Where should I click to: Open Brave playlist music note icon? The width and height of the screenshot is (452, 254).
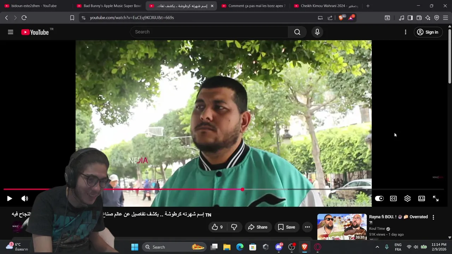[402, 18]
